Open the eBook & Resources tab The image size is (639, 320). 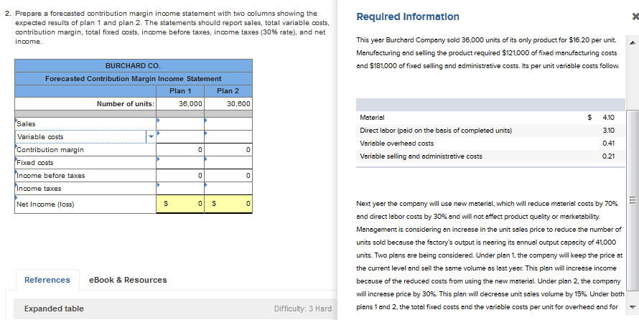point(128,280)
